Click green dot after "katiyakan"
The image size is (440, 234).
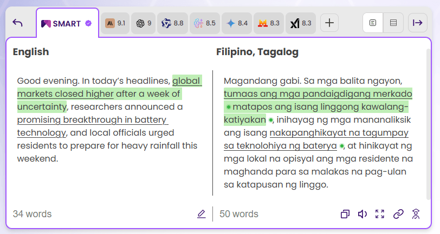270,120
